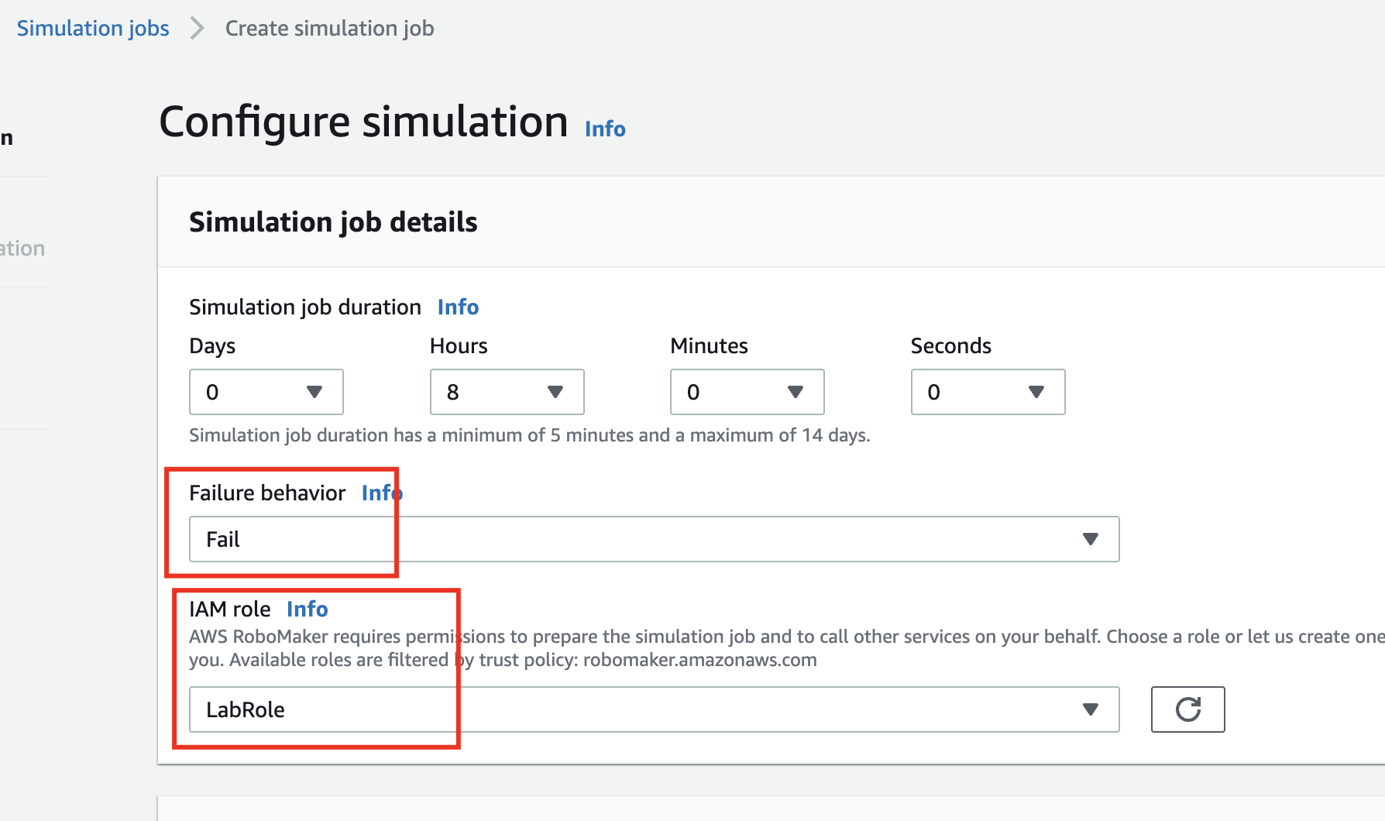Open the Failure behavior dropdown showing Fail

click(x=654, y=539)
